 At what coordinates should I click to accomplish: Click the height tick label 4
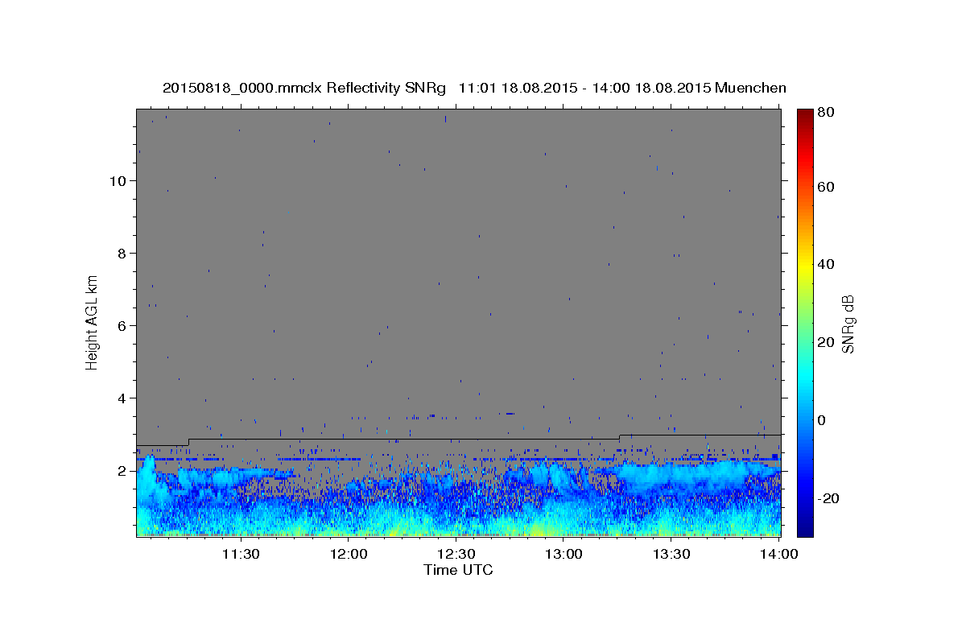122,398
